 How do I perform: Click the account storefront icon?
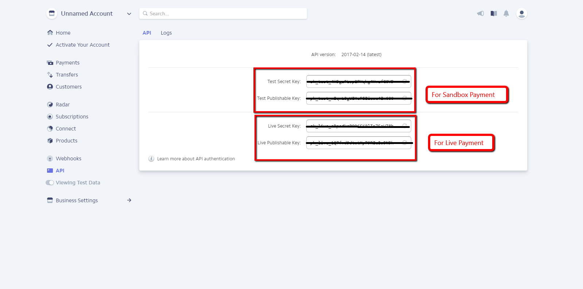click(52, 13)
